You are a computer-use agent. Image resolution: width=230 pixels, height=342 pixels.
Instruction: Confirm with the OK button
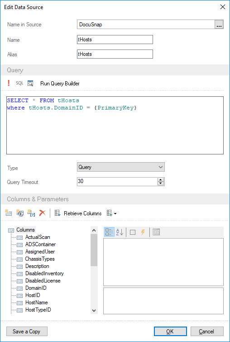170,331
